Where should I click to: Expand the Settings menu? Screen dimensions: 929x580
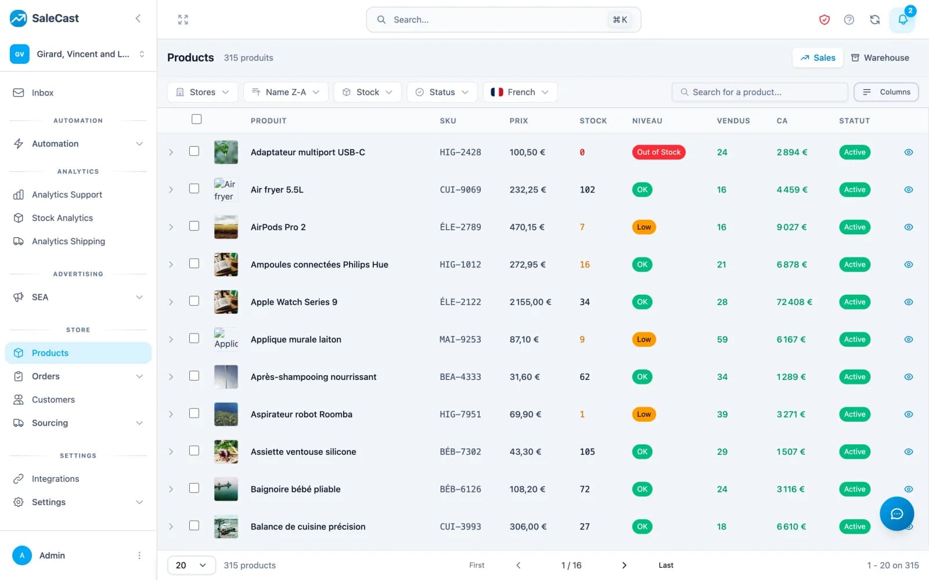pos(78,502)
